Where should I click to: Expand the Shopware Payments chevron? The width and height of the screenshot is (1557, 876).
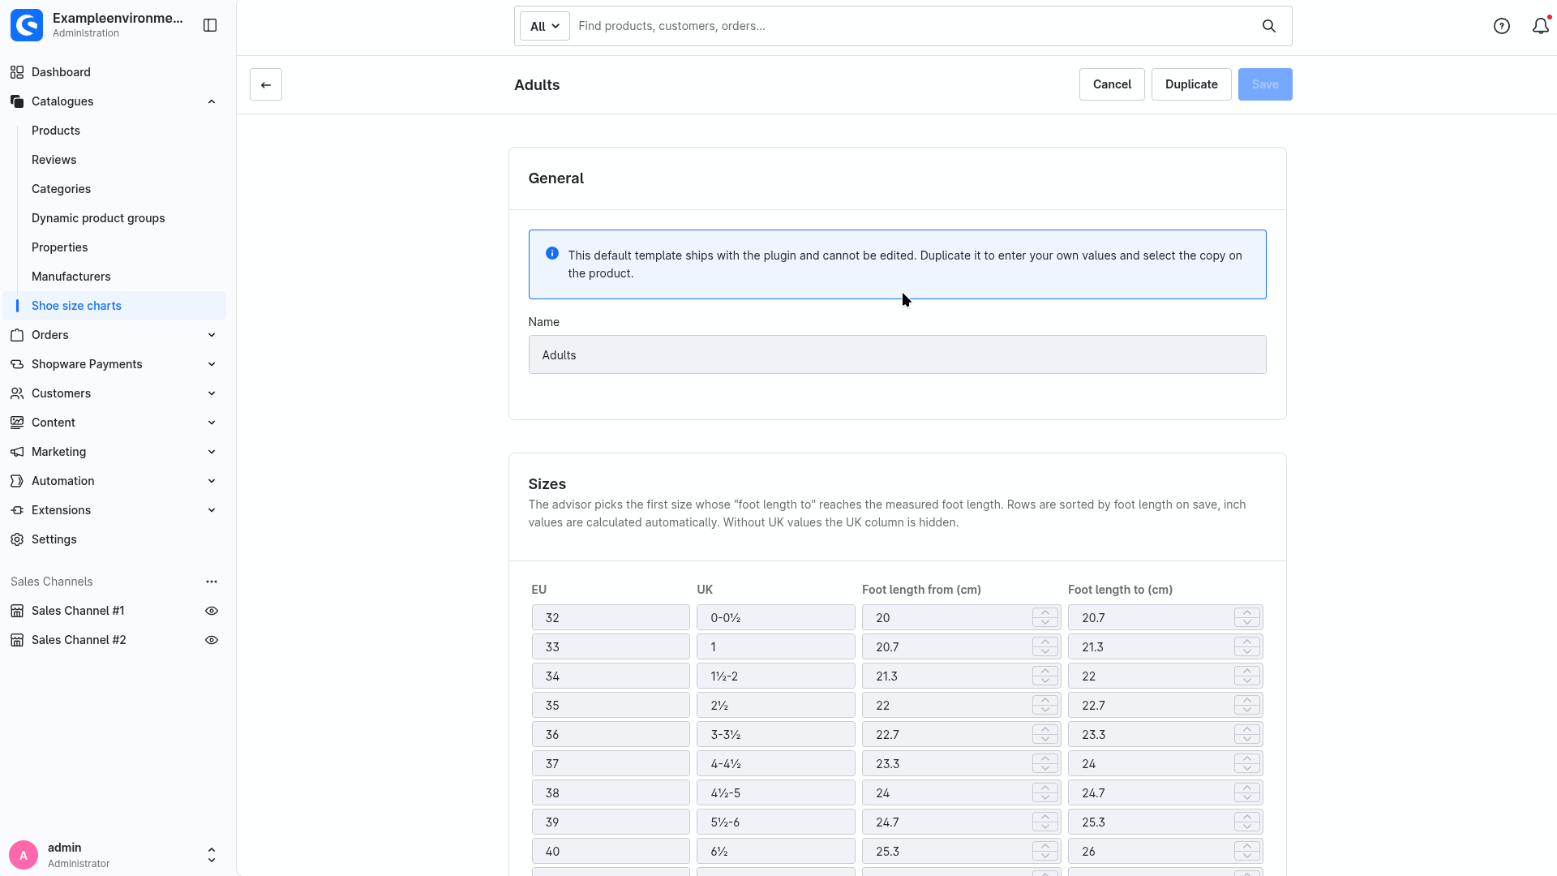pos(212,364)
